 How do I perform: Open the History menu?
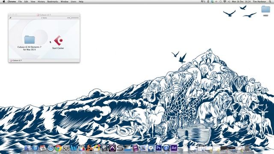tap(41, 1)
